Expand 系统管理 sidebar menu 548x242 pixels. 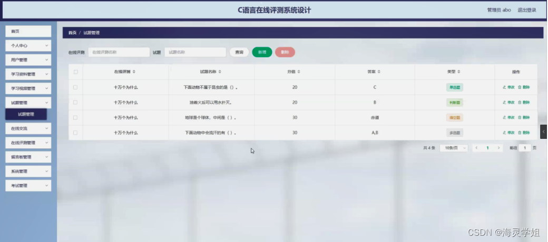point(28,171)
